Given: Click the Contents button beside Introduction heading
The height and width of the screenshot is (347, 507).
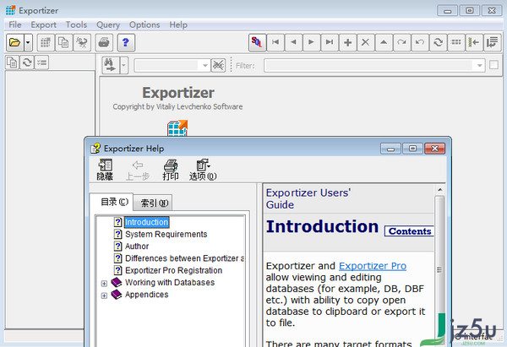Looking at the screenshot, I should [409, 231].
